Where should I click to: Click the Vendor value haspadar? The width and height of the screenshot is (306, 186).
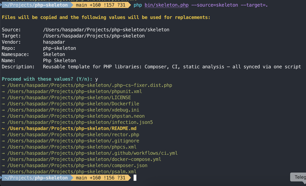point(54,42)
